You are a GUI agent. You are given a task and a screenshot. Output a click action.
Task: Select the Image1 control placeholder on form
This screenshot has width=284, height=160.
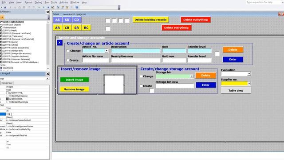tap(114, 84)
